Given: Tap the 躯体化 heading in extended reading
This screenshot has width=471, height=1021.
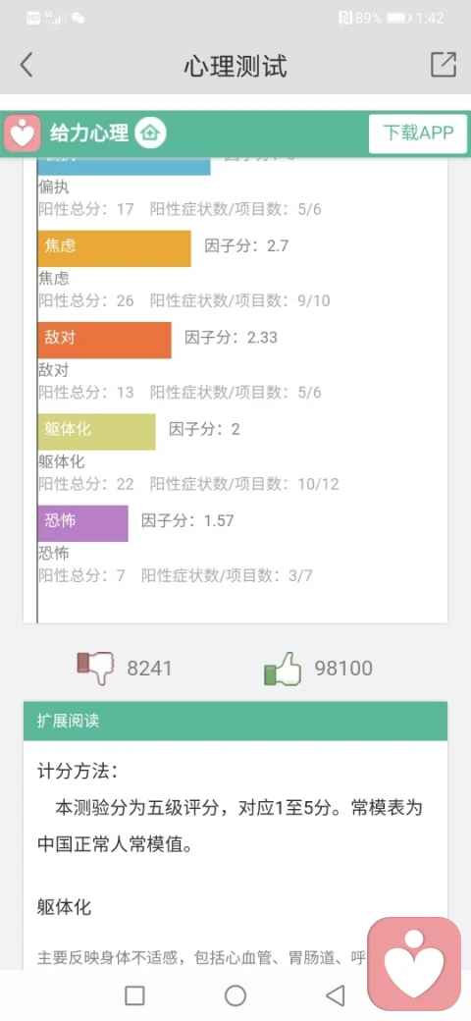Looking at the screenshot, I should click(x=65, y=906).
